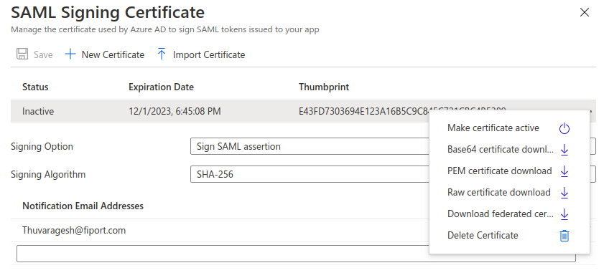Screen dimensions: 609x278
Task: Click the Base64 certificate download arrow icon
Action: click(x=564, y=150)
